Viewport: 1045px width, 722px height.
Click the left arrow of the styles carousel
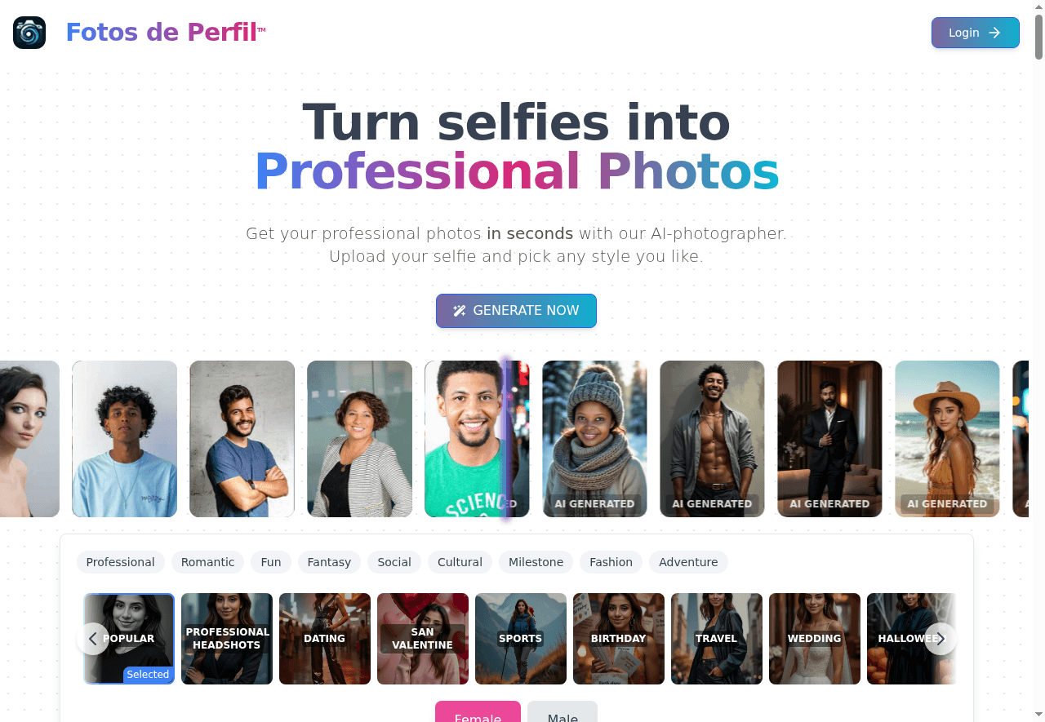point(92,639)
